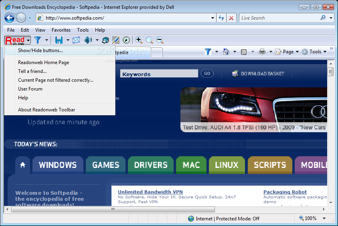Image resolution: width=338 pixels, height=226 pixels.
Task: Open the WINDOWS category tab
Action: pyautogui.click(x=58, y=165)
